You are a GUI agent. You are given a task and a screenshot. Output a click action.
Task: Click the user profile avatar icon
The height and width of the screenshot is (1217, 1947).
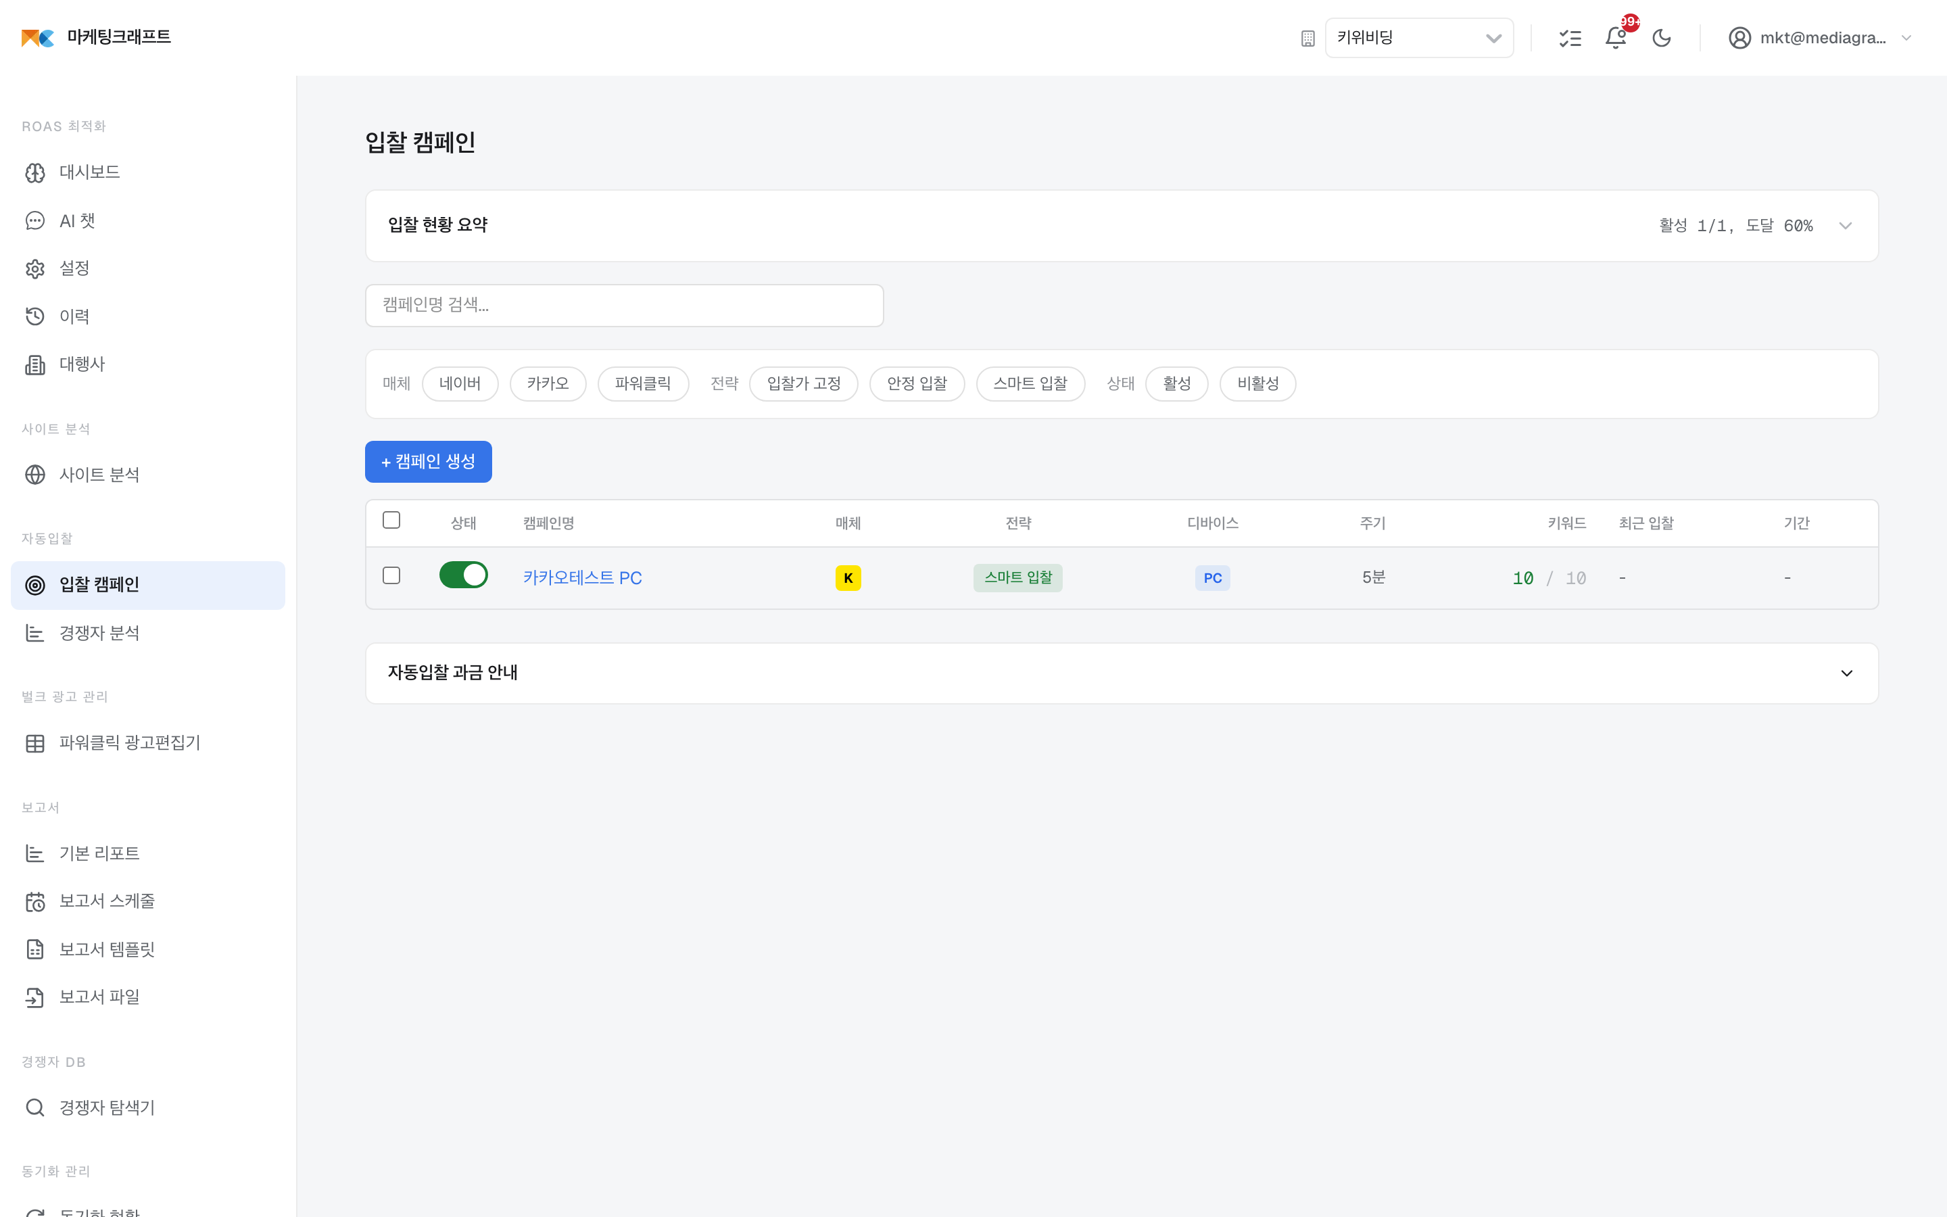pyautogui.click(x=1739, y=38)
